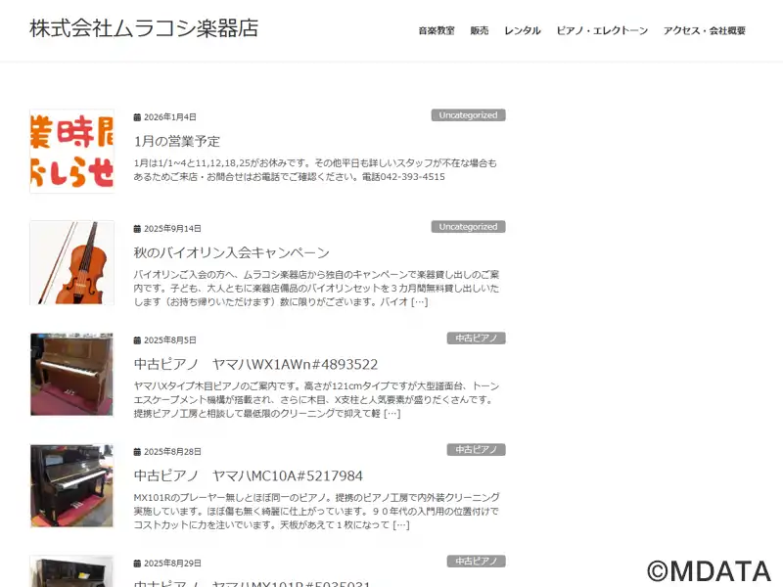Screen dimensions: 783x587
Task: Click the date text 2025年8月5日
Action: [x=170, y=340]
